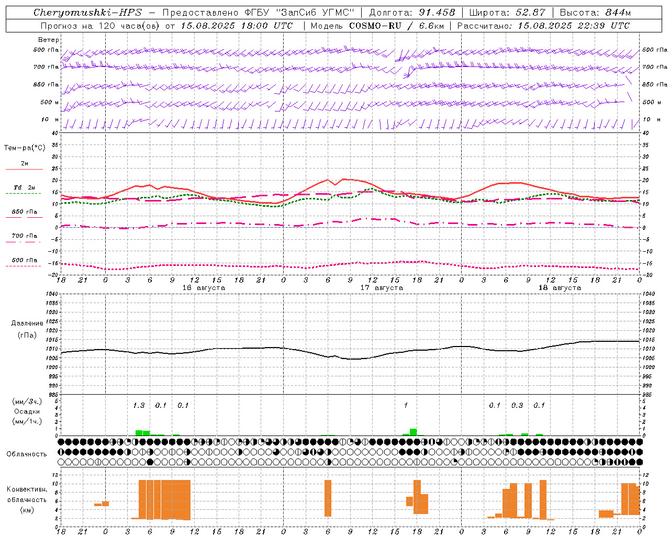The height and width of the screenshot is (536, 670).
Task: Click the '(мм/3ч.)' precipitation unit label
Action: click(27, 401)
